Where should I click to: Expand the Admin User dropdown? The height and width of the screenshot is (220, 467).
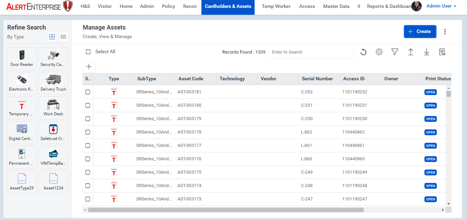pyautogui.click(x=441, y=6)
